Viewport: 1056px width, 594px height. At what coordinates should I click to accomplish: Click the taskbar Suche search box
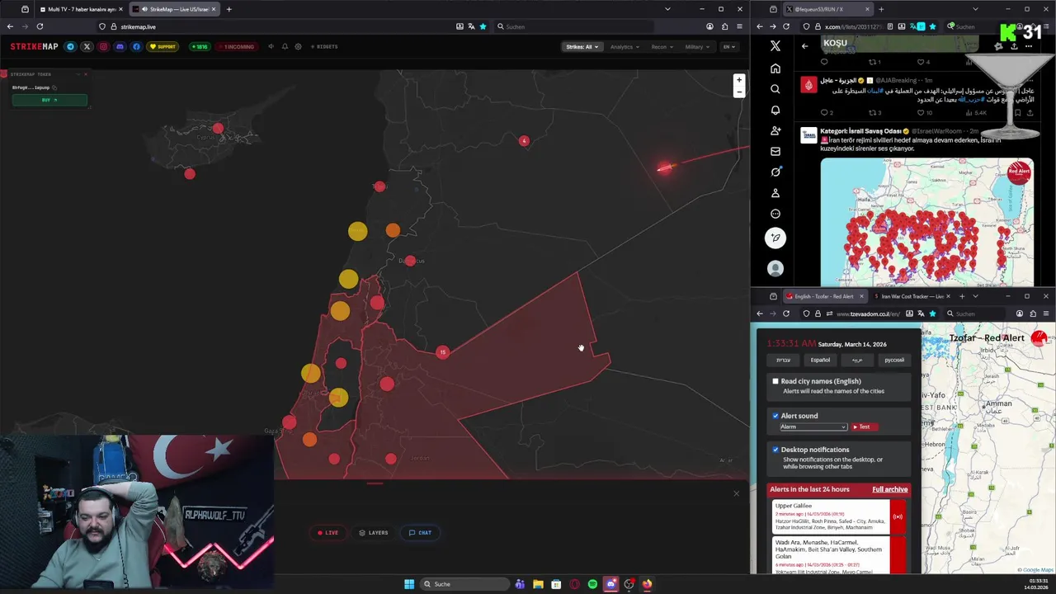pos(464,584)
